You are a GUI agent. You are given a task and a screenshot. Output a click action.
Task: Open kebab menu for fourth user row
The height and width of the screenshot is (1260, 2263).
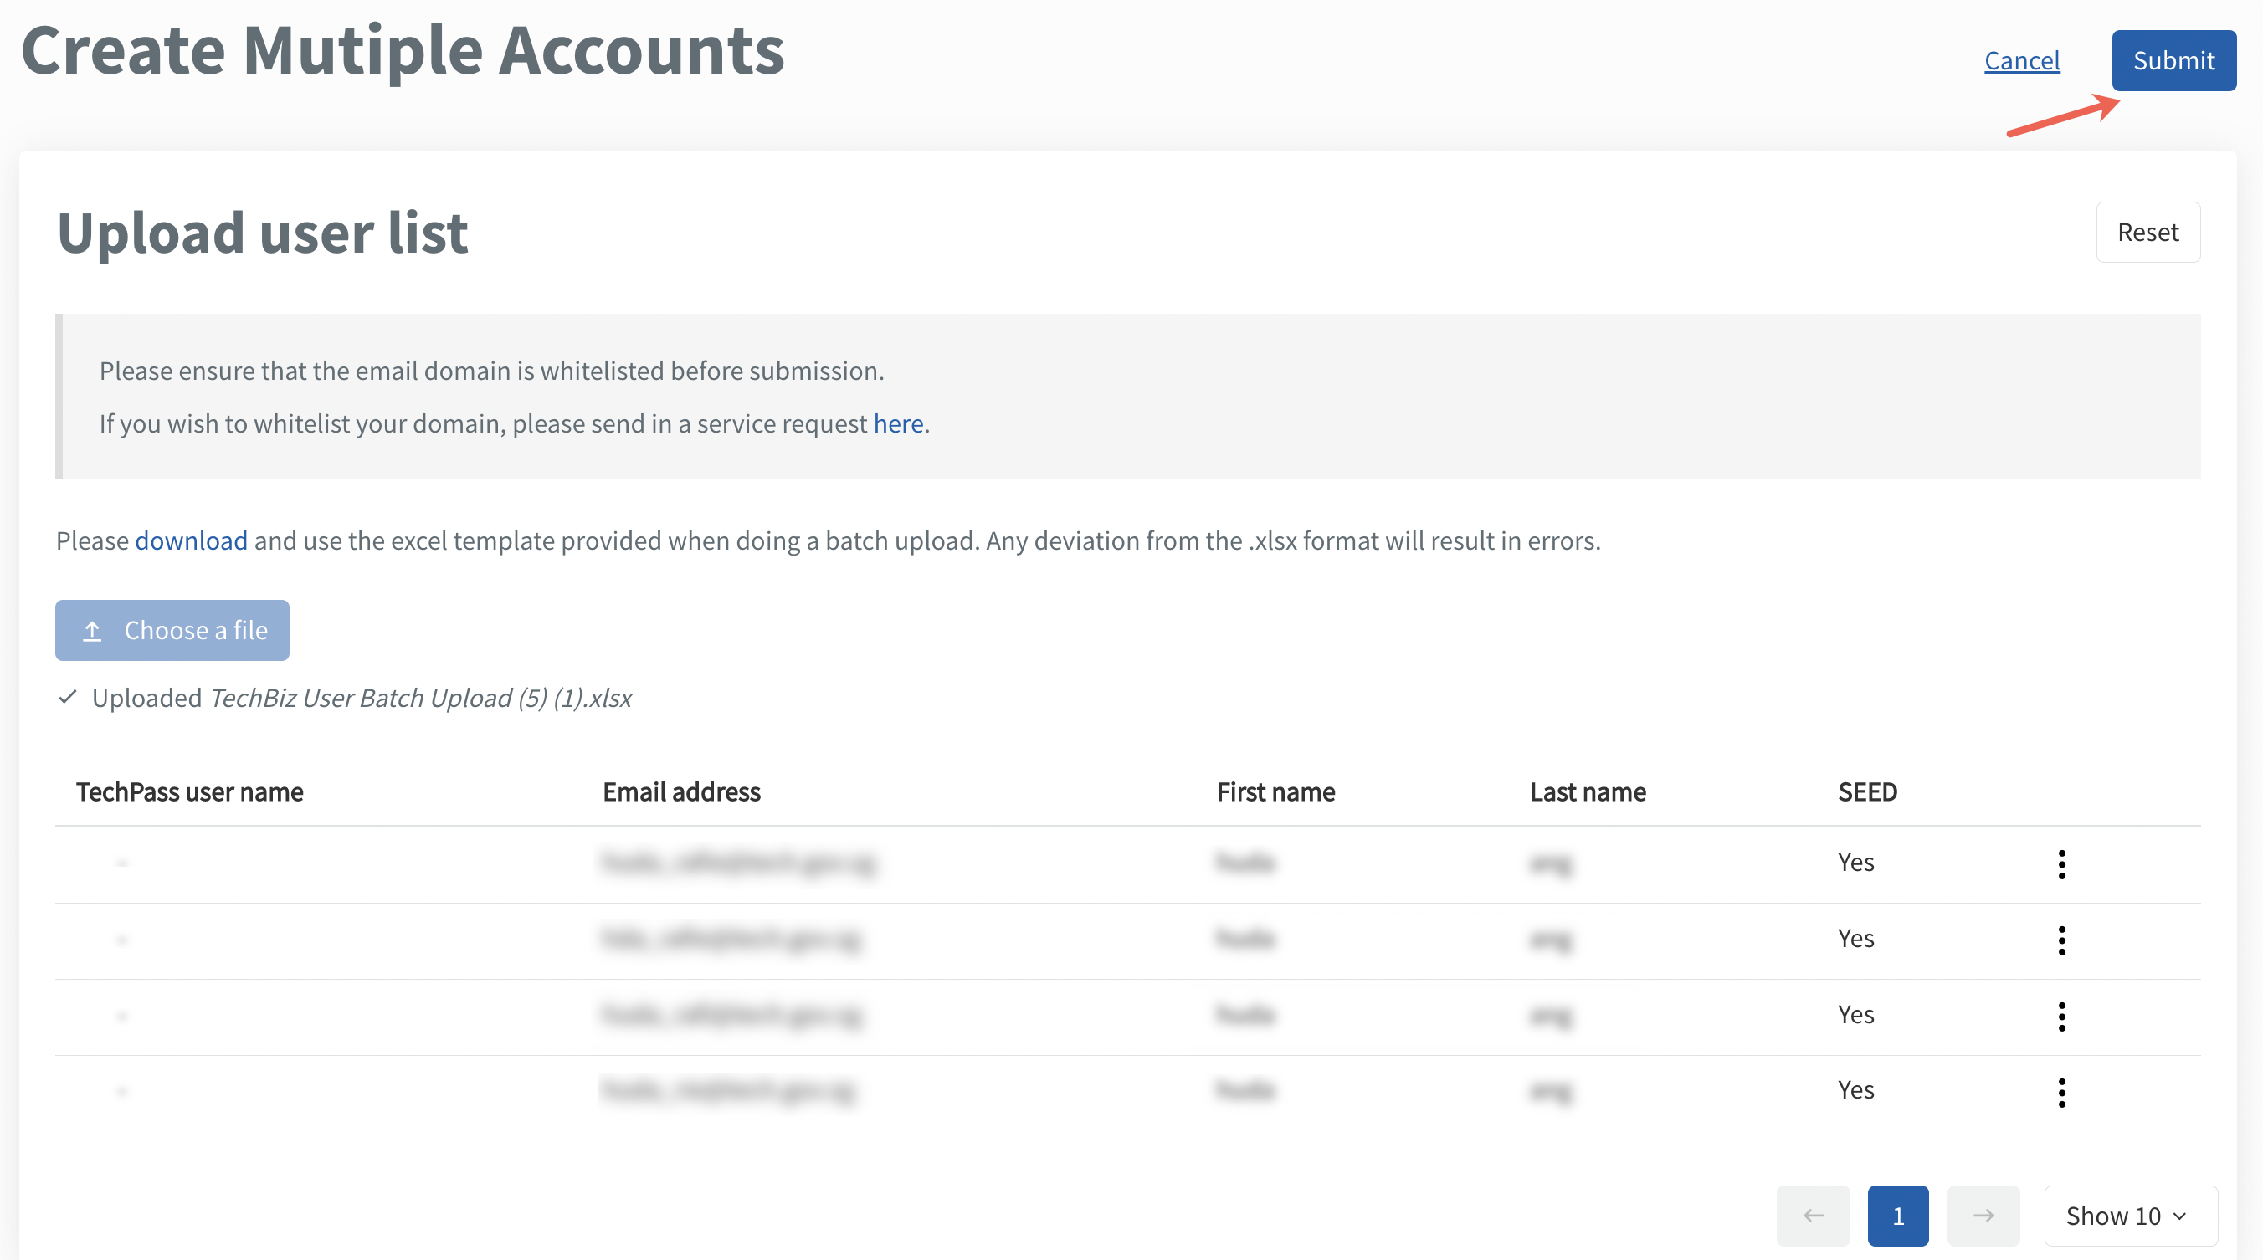[2061, 1093]
